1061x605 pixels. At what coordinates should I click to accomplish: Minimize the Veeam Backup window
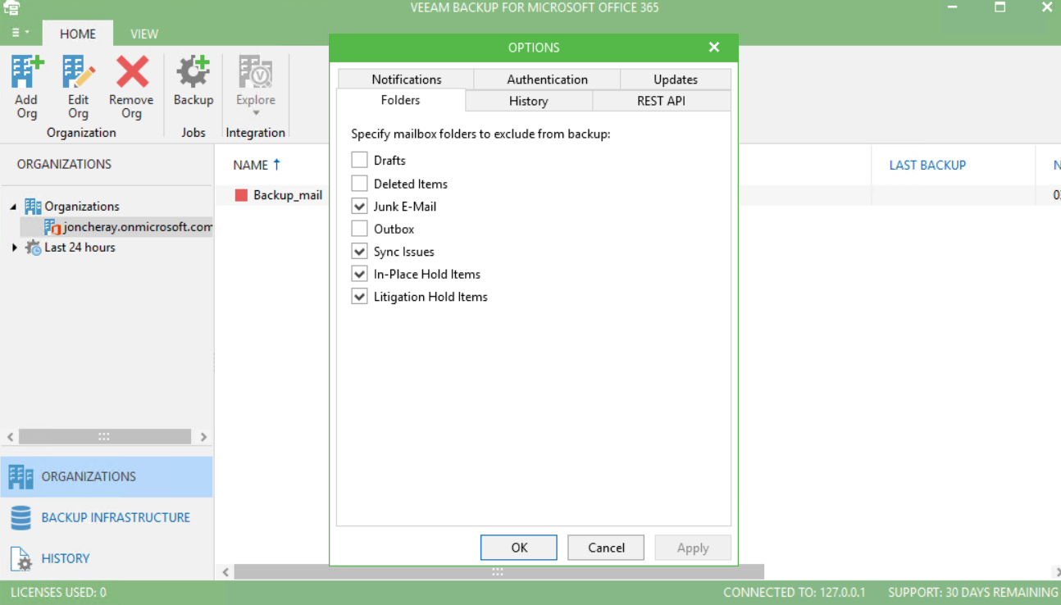[x=952, y=7]
